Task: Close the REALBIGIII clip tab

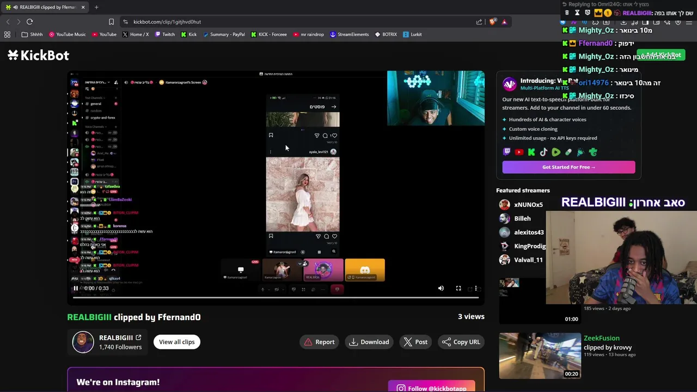Action: click(x=83, y=7)
